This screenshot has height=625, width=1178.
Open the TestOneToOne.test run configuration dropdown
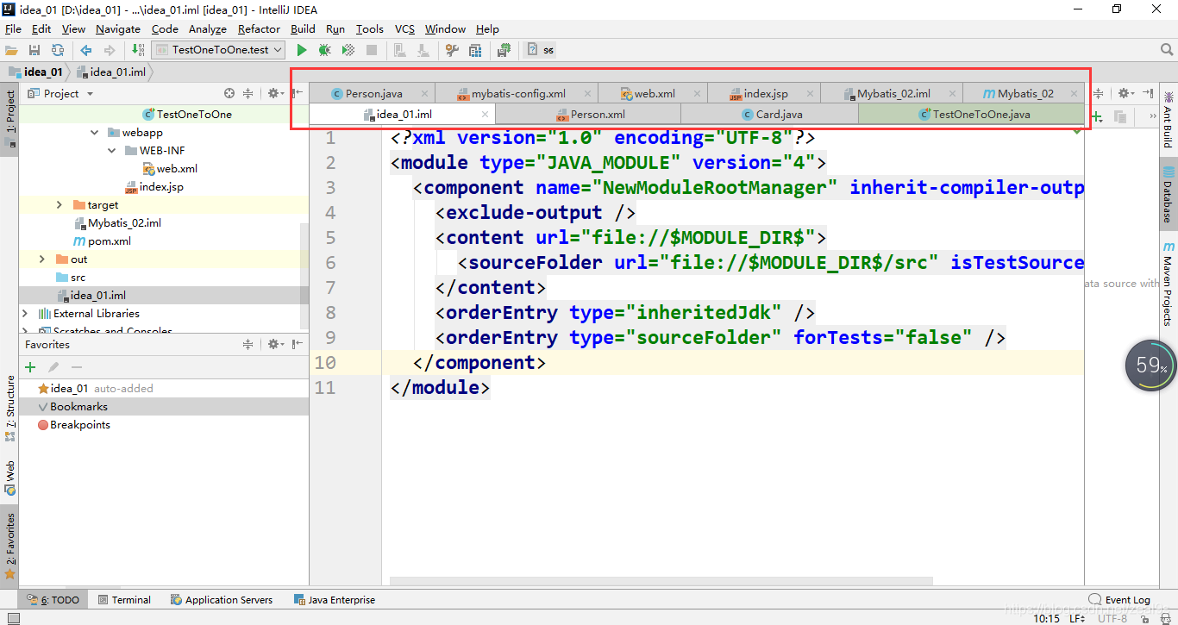pyautogui.click(x=218, y=50)
